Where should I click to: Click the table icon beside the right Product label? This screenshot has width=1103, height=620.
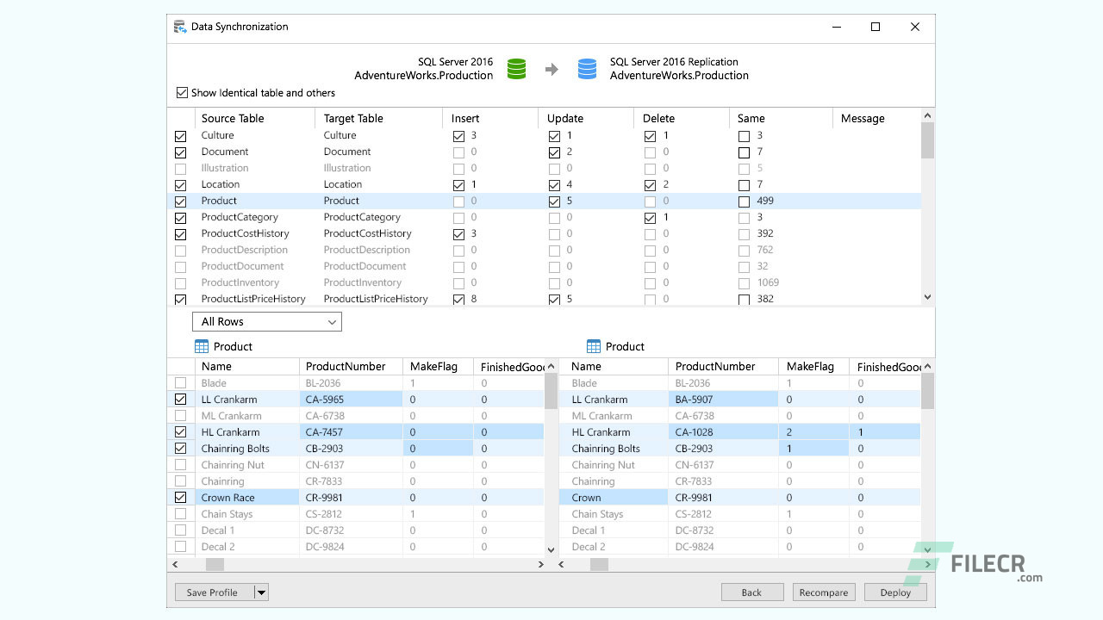(594, 346)
